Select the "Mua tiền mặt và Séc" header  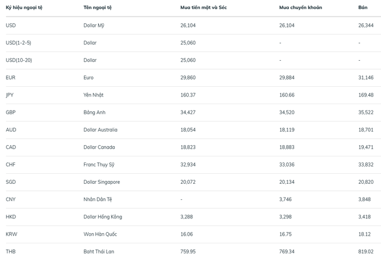coord(204,7)
